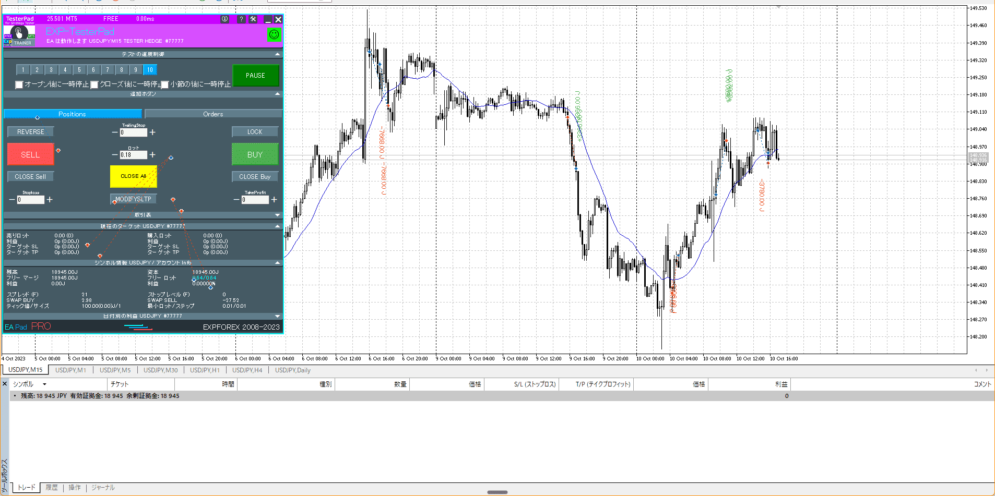The width and height of the screenshot is (995, 496).
Task: Expand the 取引表 section
Action: (277, 215)
